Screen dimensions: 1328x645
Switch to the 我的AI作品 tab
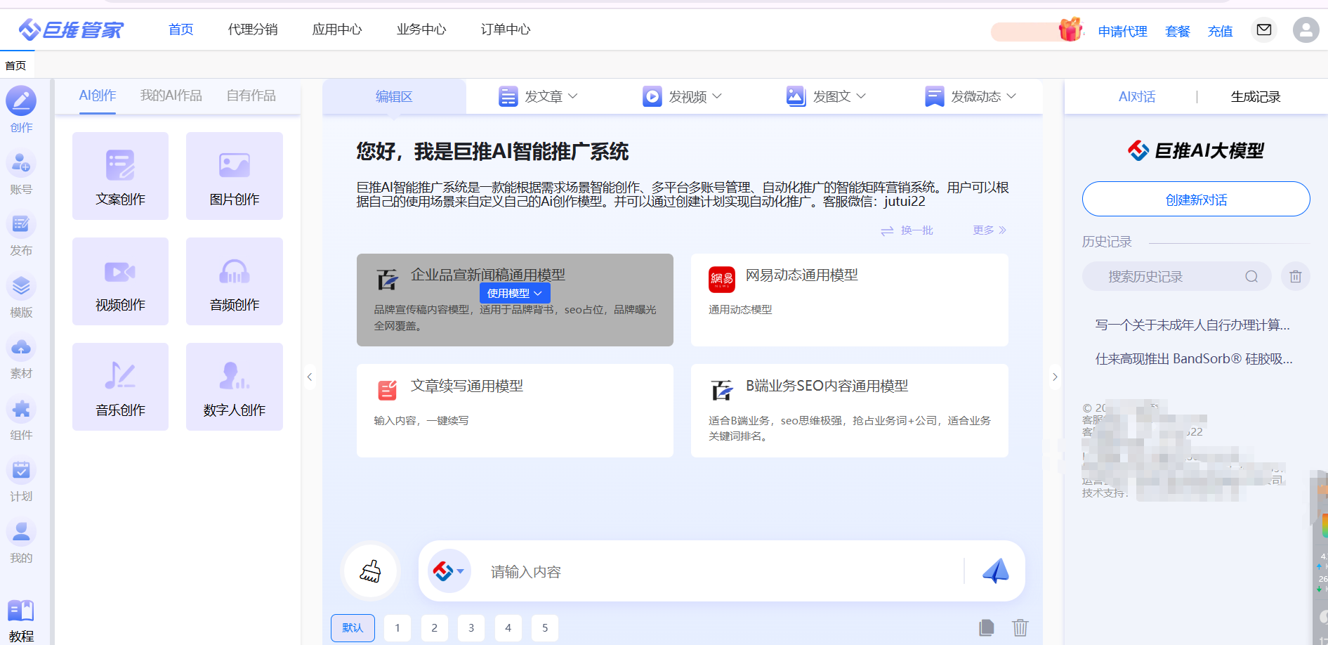pos(171,96)
